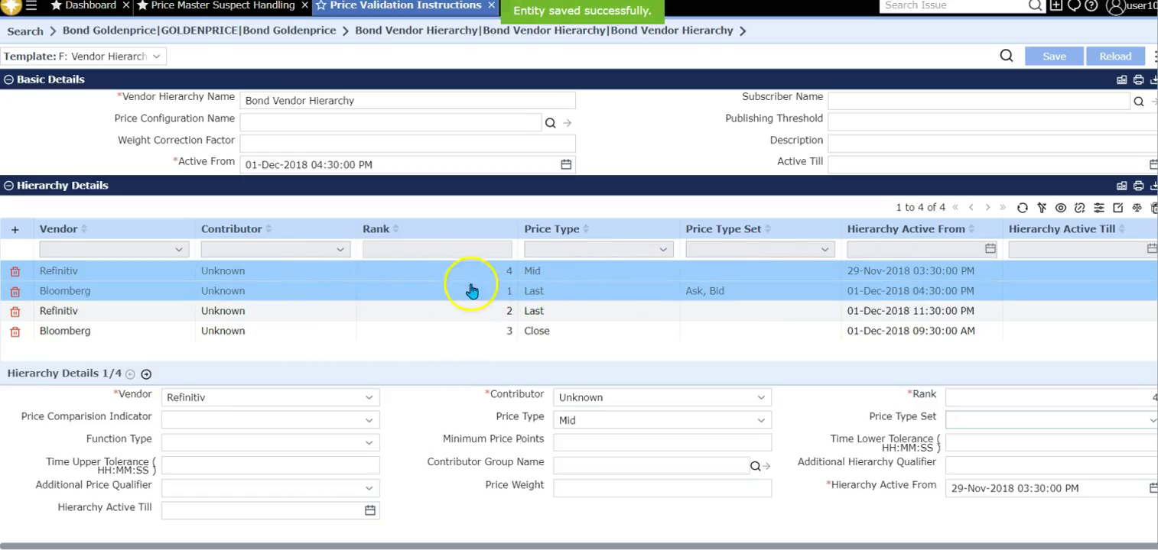The height and width of the screenshot is (550, 1158).
Task: Click search icon in Search Issue box
Action: point(1035,5)
